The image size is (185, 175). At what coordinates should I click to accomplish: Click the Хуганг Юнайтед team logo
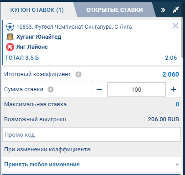10,37
